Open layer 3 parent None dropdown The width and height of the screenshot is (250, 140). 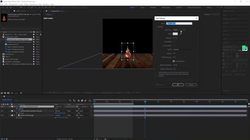(84, 115)
